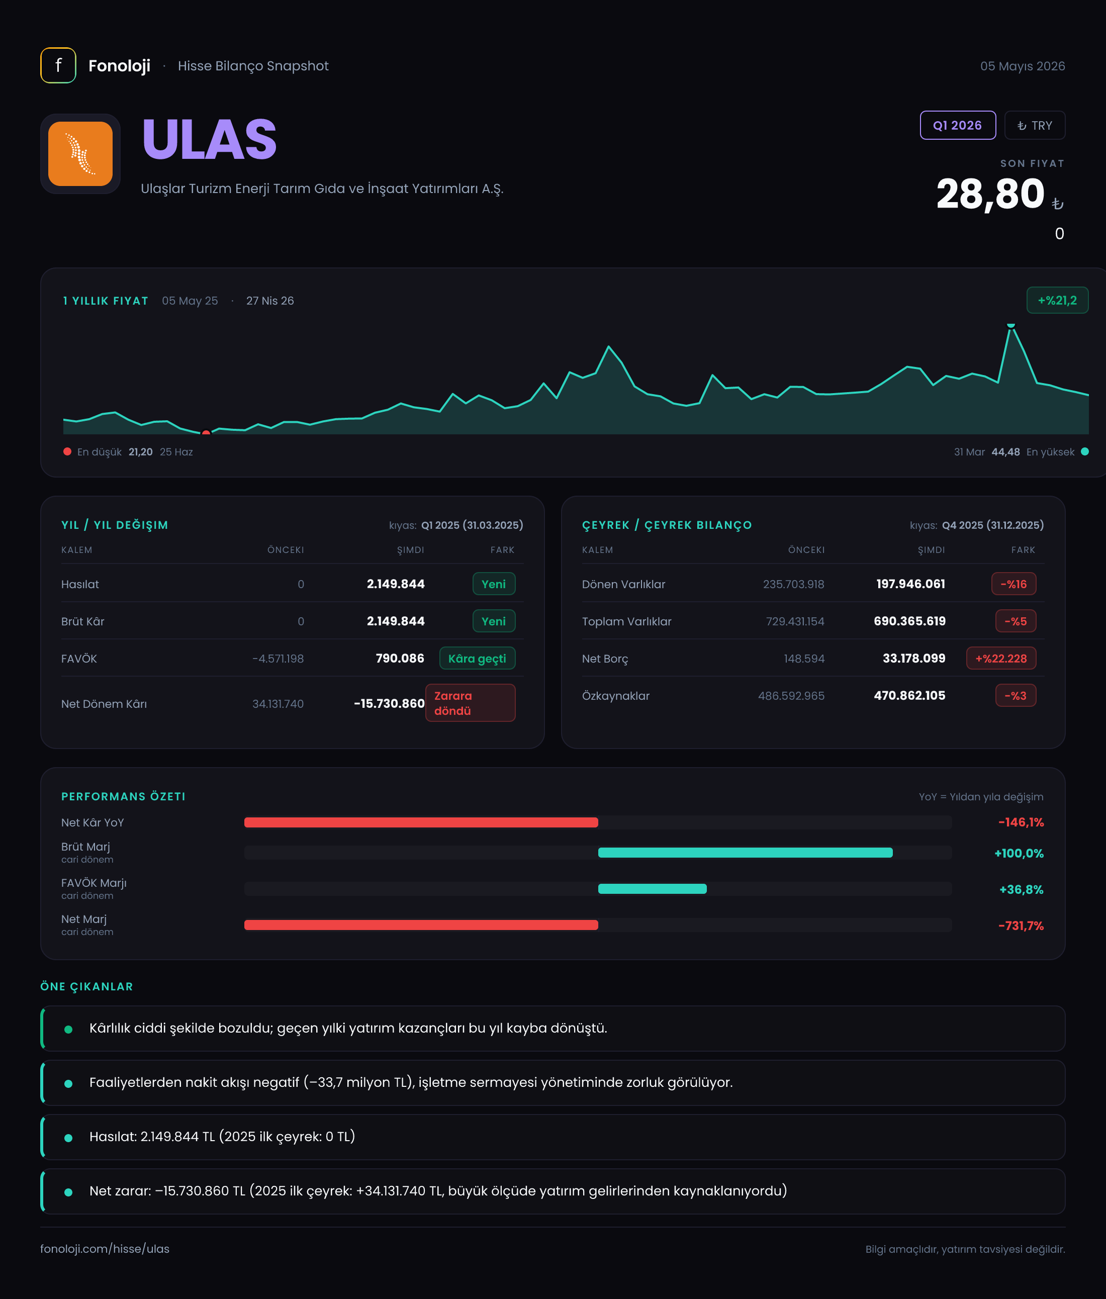Click the red Net Marj bar
1106x1299 pixels.
(421, 924)
